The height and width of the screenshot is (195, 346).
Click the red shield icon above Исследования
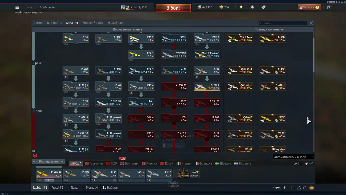[35, 156]
